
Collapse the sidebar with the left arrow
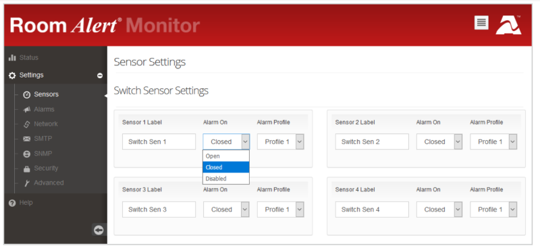(x=99, y=230)
